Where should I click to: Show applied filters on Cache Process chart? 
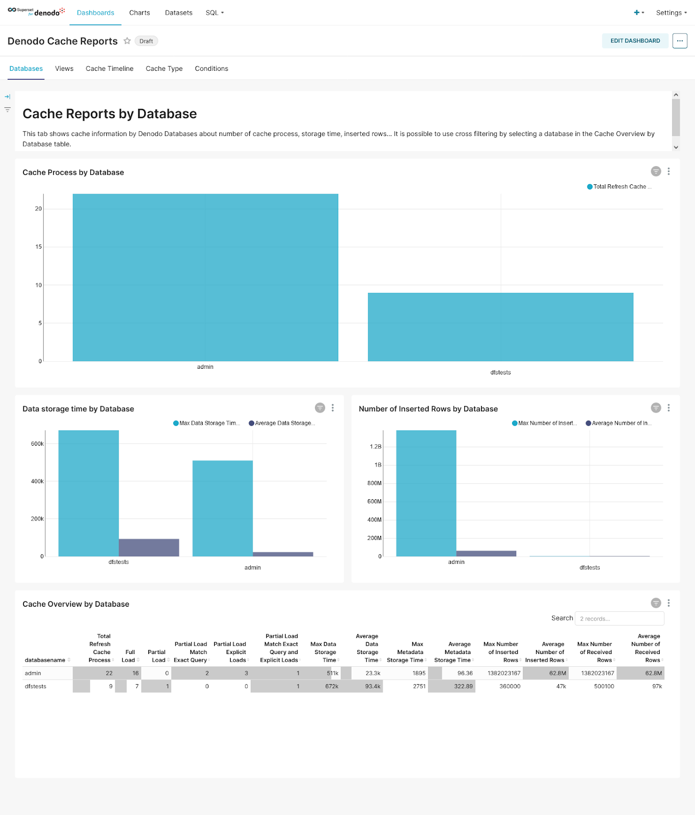[x=656, y=172]
